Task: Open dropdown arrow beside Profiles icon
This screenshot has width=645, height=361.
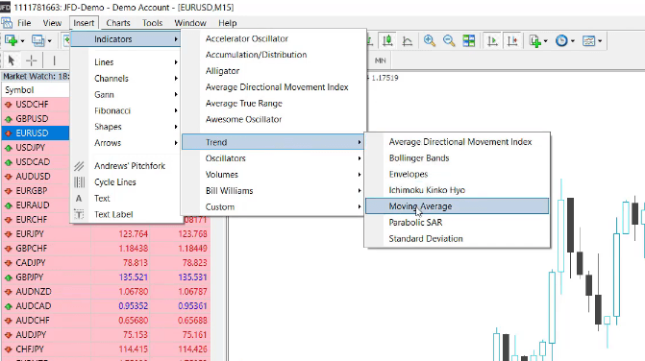Action: click(x=50, y=41)
